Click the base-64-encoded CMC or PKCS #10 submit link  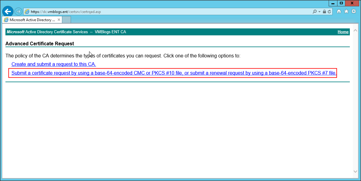(174, 73)
